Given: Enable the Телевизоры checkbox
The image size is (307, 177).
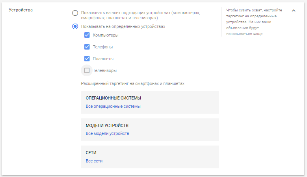Looking at the screenshot, I should pos(87,71).
